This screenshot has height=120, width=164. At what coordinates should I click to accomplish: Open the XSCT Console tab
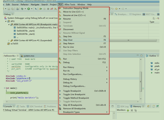tap(149, 14)
